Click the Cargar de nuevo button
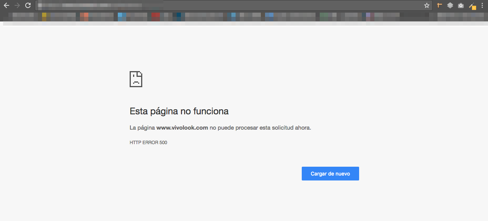The image size is (488, 221). click(330, 174)
